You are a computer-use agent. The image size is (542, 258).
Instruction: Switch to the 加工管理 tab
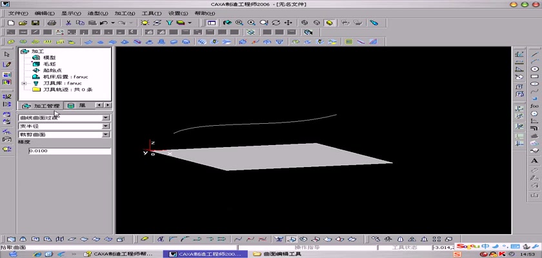click(41, 106)
